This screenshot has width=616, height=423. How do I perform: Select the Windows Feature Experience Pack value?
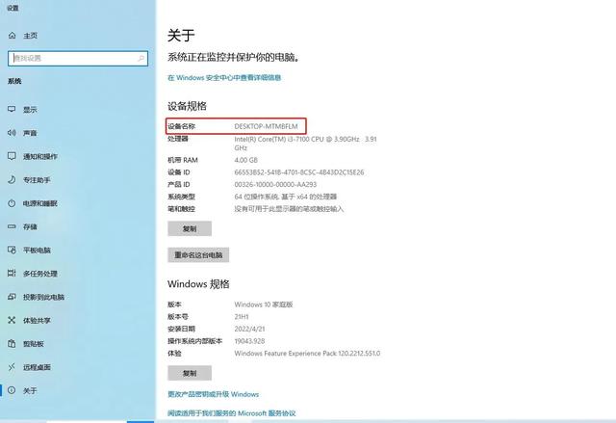307,354
